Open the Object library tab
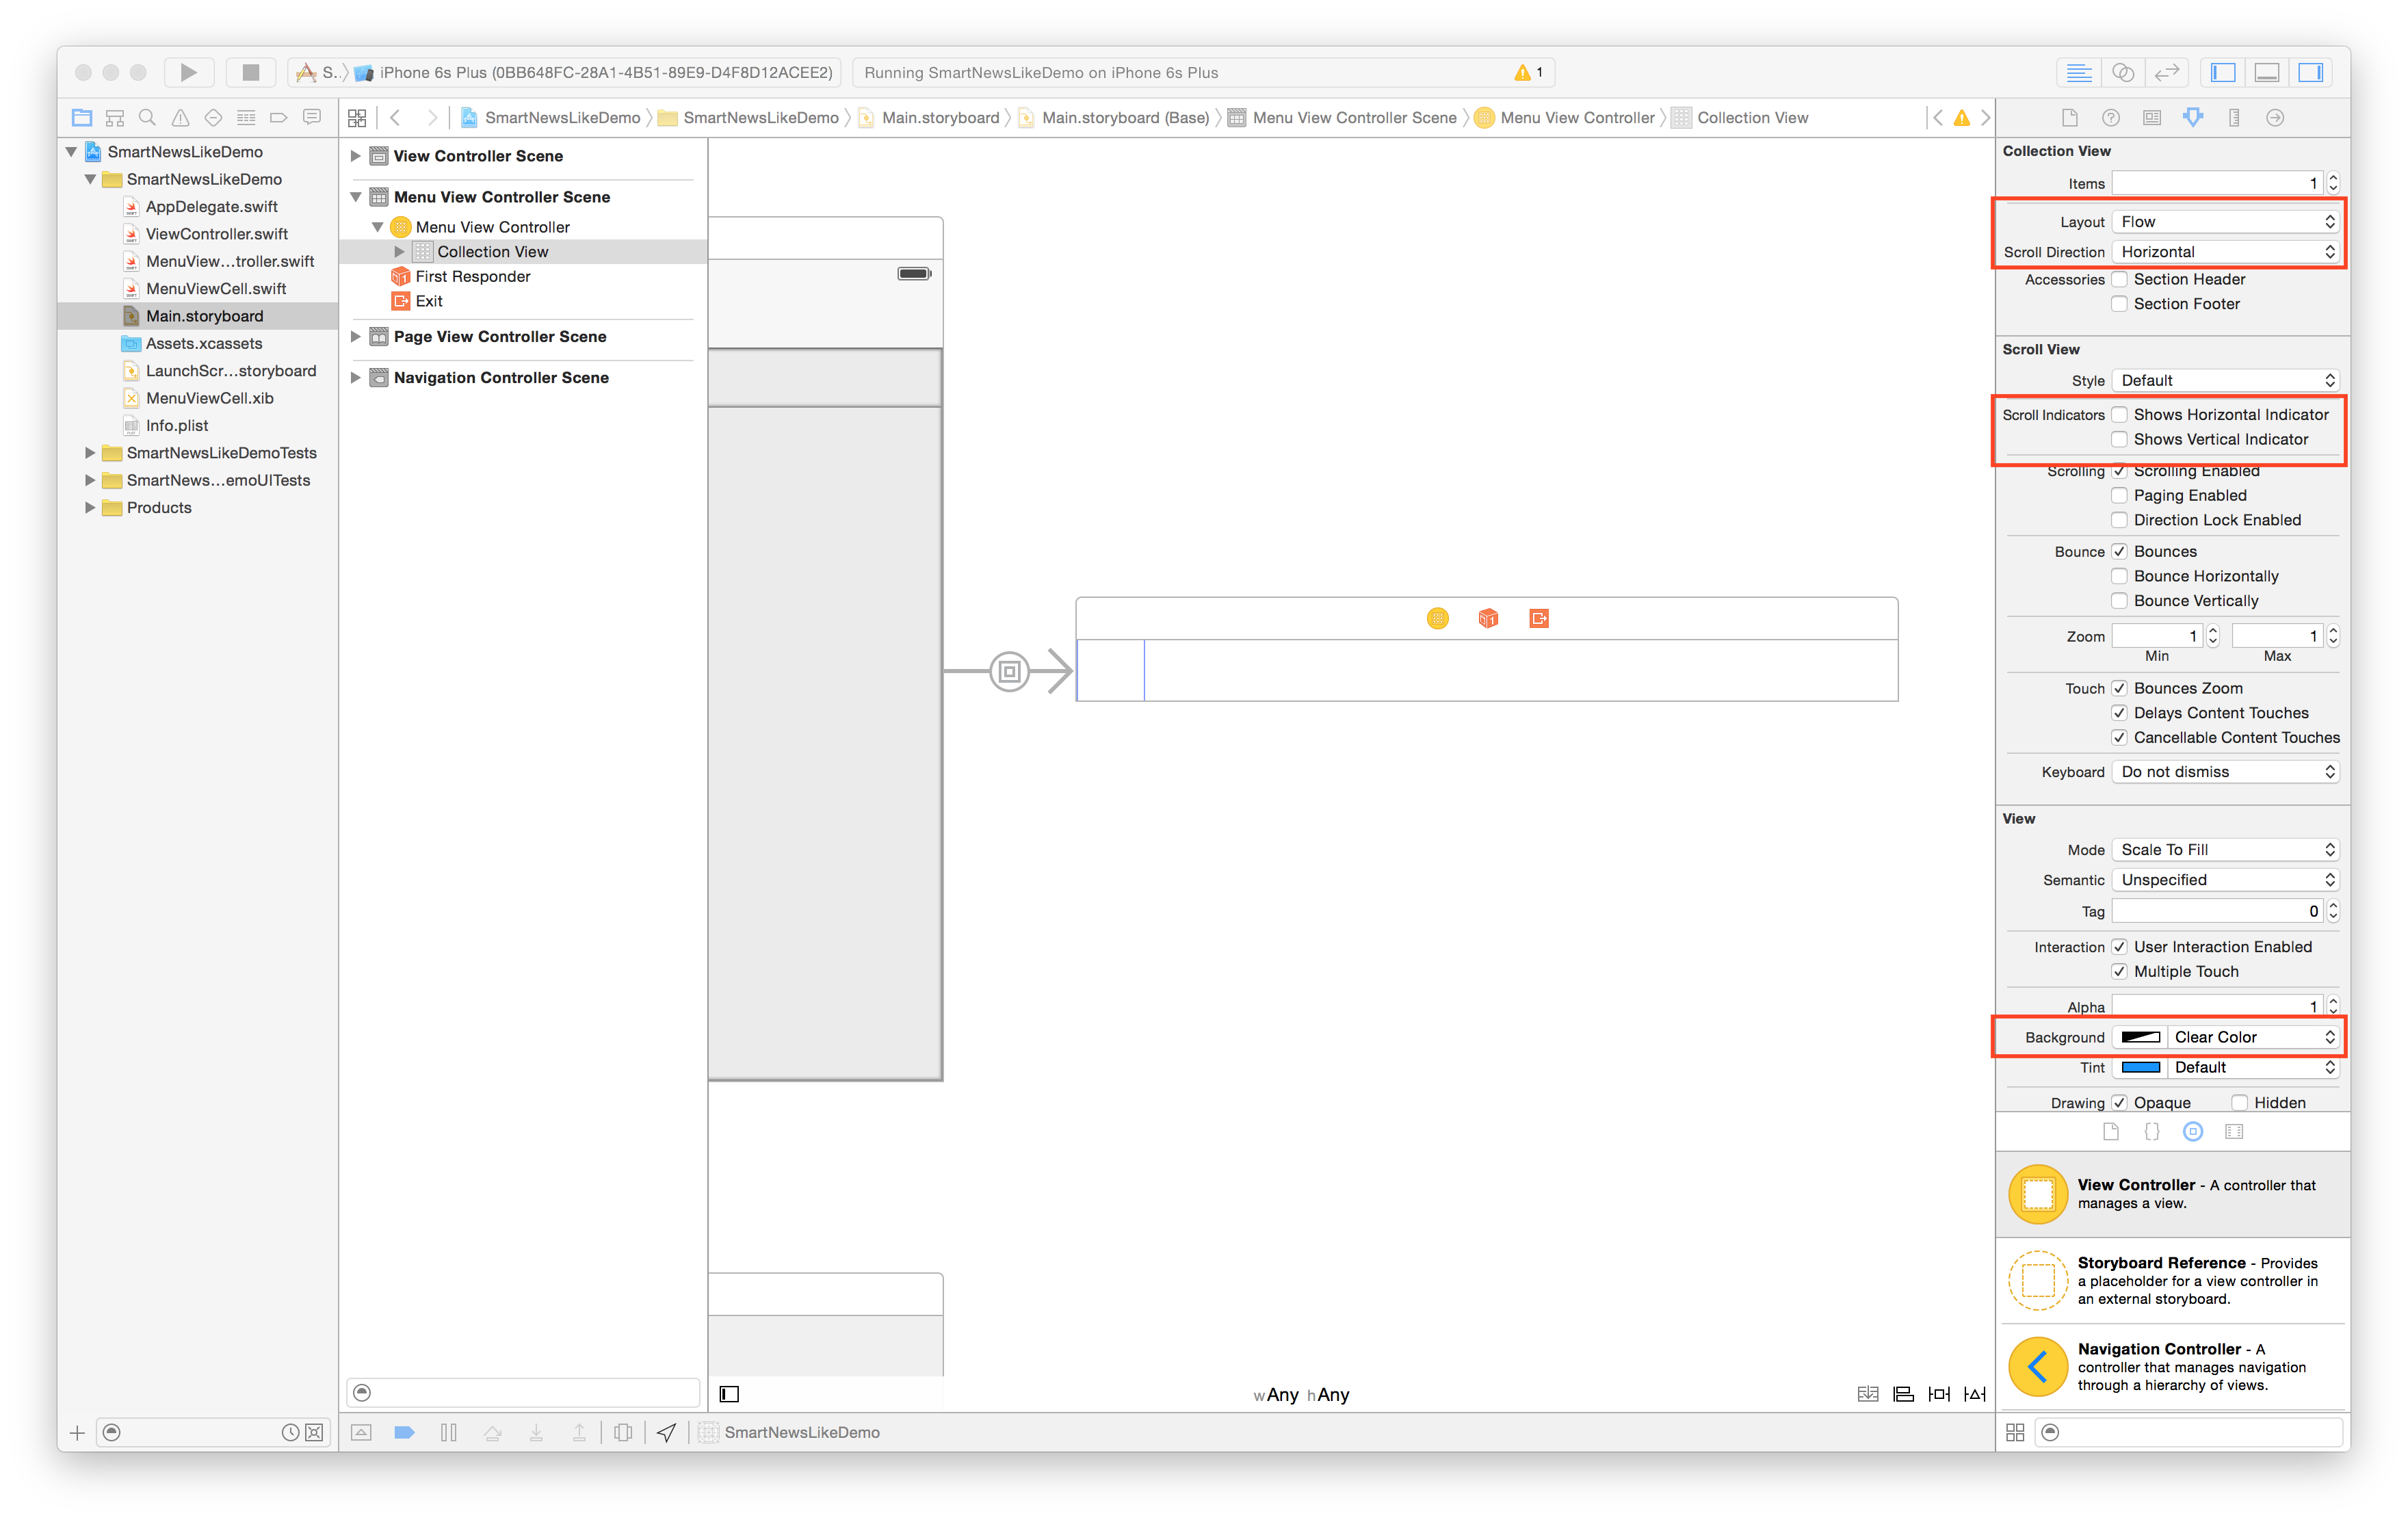Viewport: 2408px width, 1520px height. pos(2193,1131)
